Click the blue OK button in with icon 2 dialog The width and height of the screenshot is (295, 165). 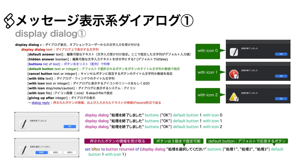point(281,99)
